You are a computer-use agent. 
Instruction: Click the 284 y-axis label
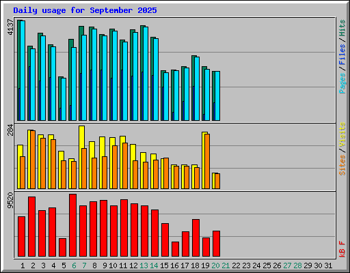[x=10, y=130]
